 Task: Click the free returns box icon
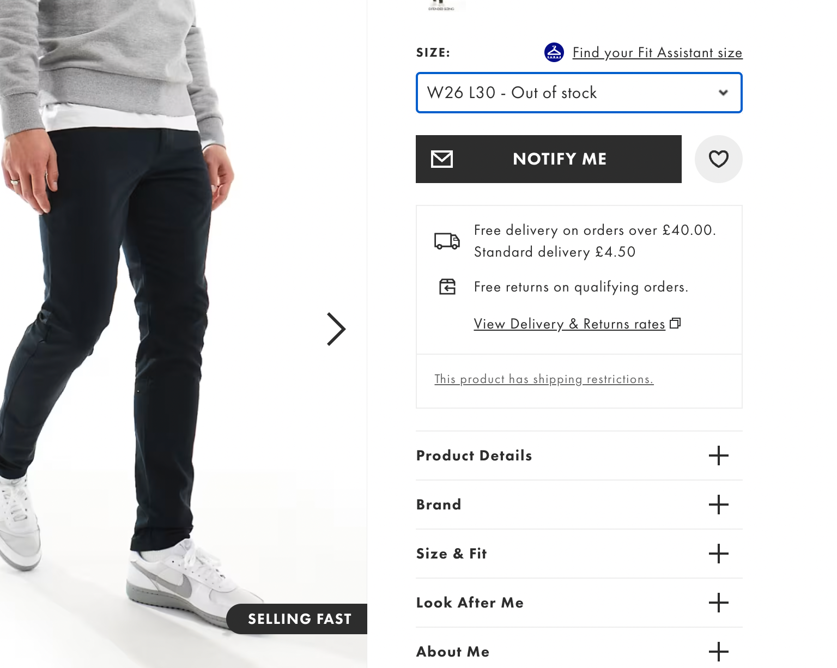pos(447,287)
